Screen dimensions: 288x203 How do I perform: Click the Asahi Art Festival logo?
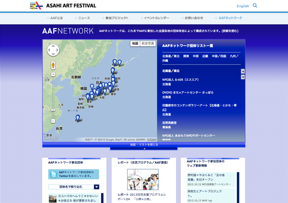[x=63, y=6]
